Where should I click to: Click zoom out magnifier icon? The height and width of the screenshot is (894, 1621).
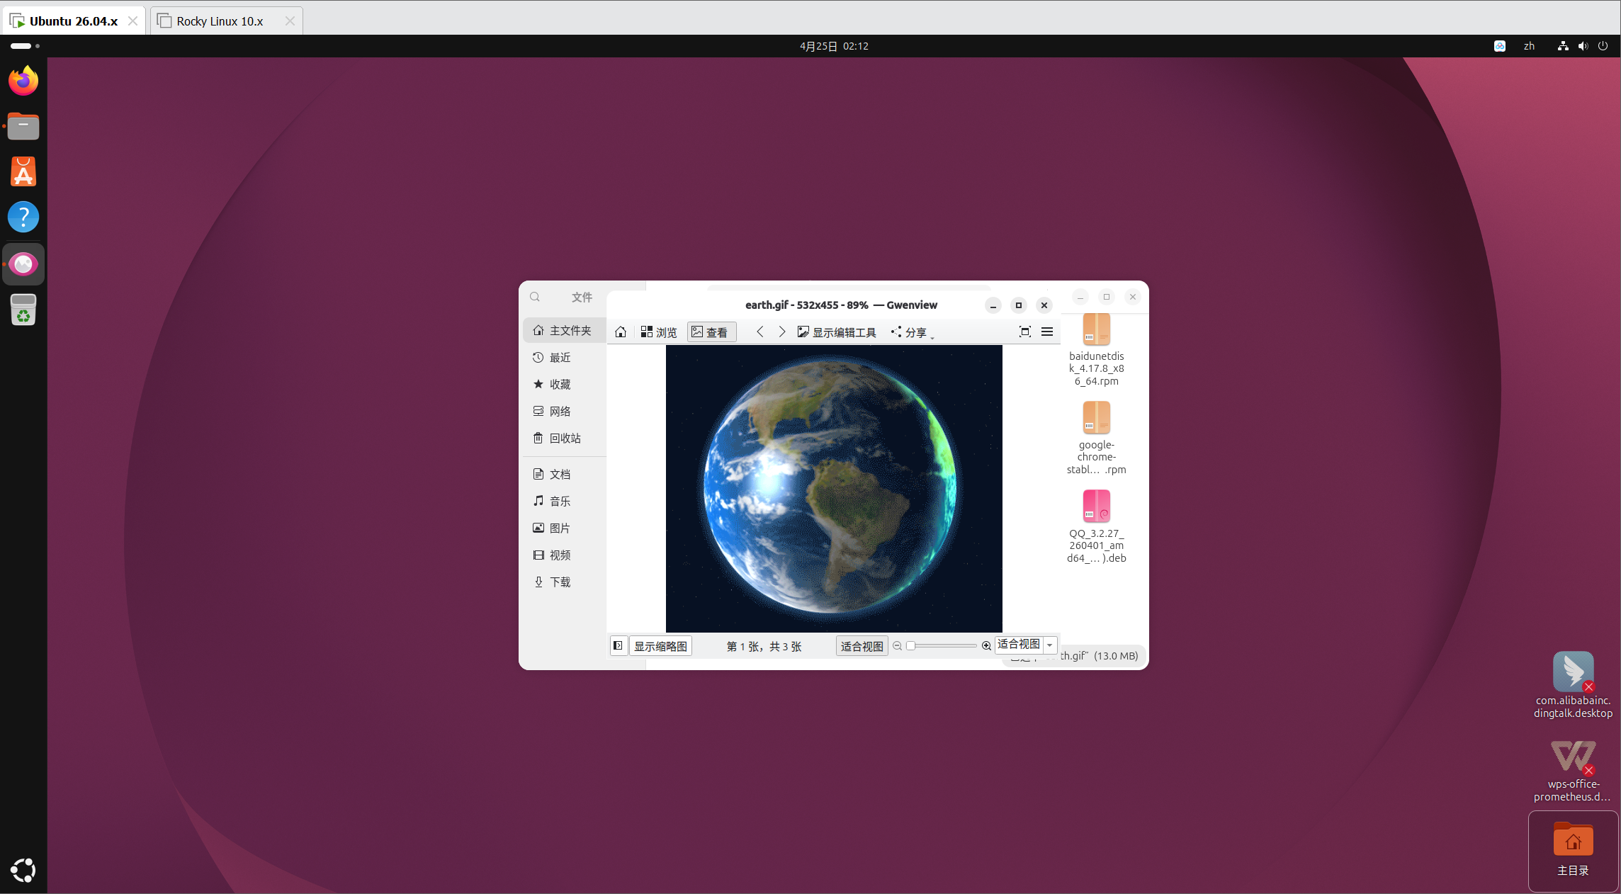[898, 646]
